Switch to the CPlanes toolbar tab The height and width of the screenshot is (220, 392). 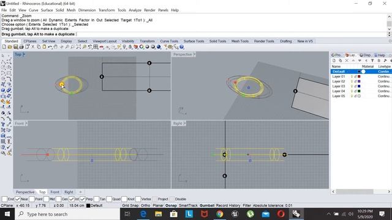click(30, 41)
